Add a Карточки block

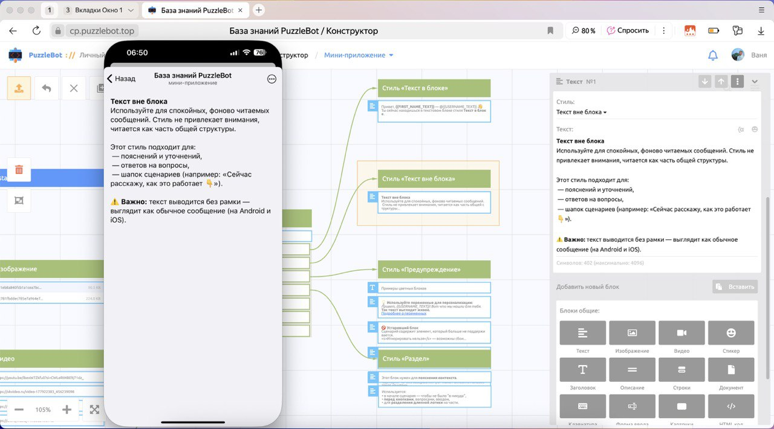681,407
